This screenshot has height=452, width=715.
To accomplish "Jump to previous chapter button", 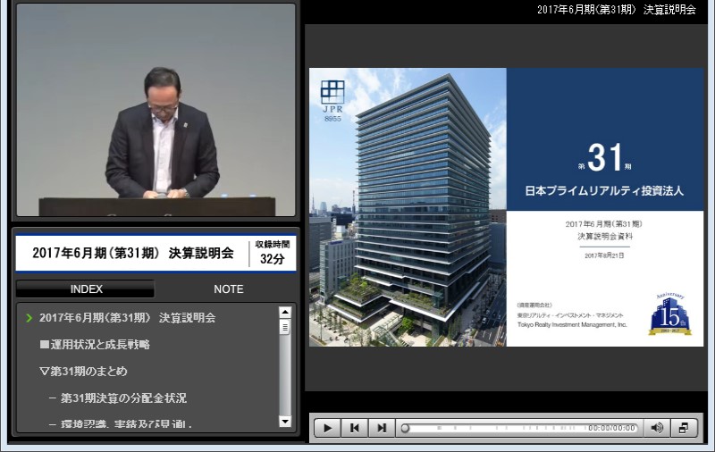I will (354, 428).
